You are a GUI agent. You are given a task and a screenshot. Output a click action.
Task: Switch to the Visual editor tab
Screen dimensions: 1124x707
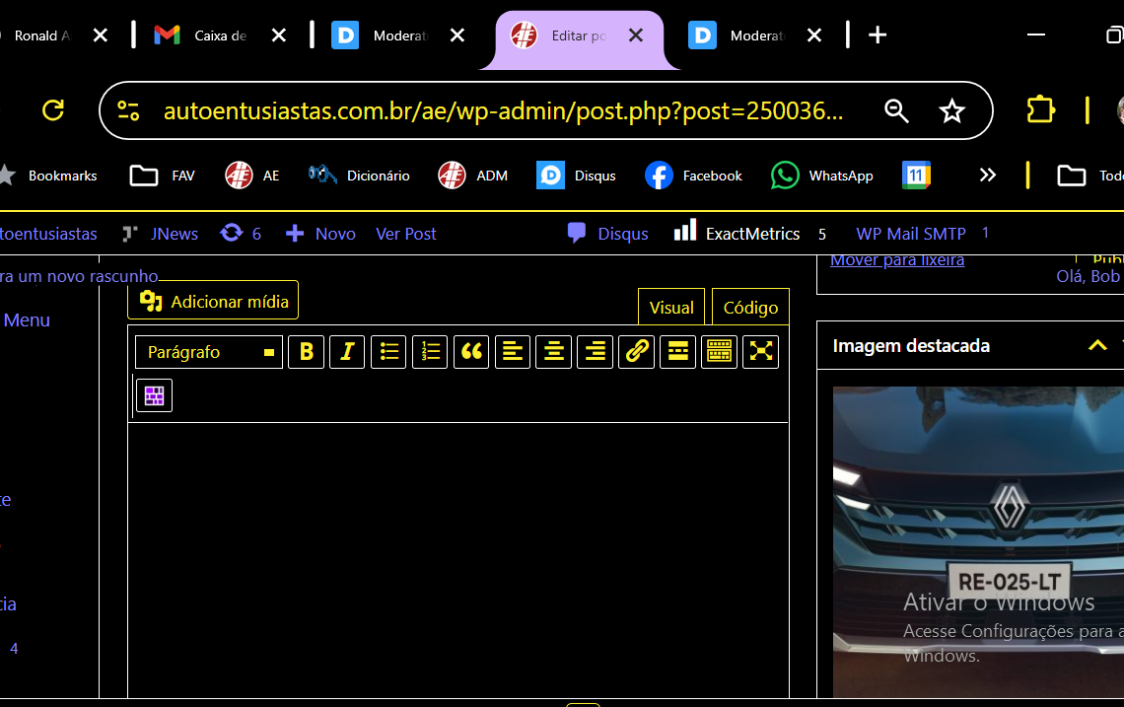point(671,308)
